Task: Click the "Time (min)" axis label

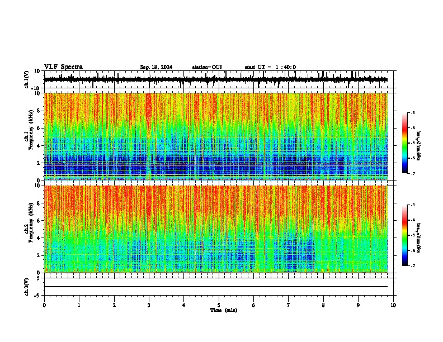Action: click(x=224, y=310)
